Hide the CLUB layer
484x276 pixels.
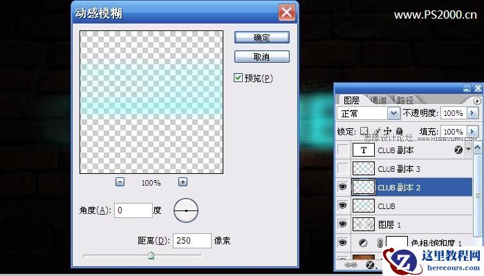click(x=343, y=206)
